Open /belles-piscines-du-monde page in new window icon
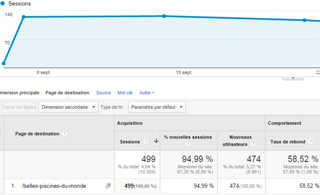 coord(108,186)
